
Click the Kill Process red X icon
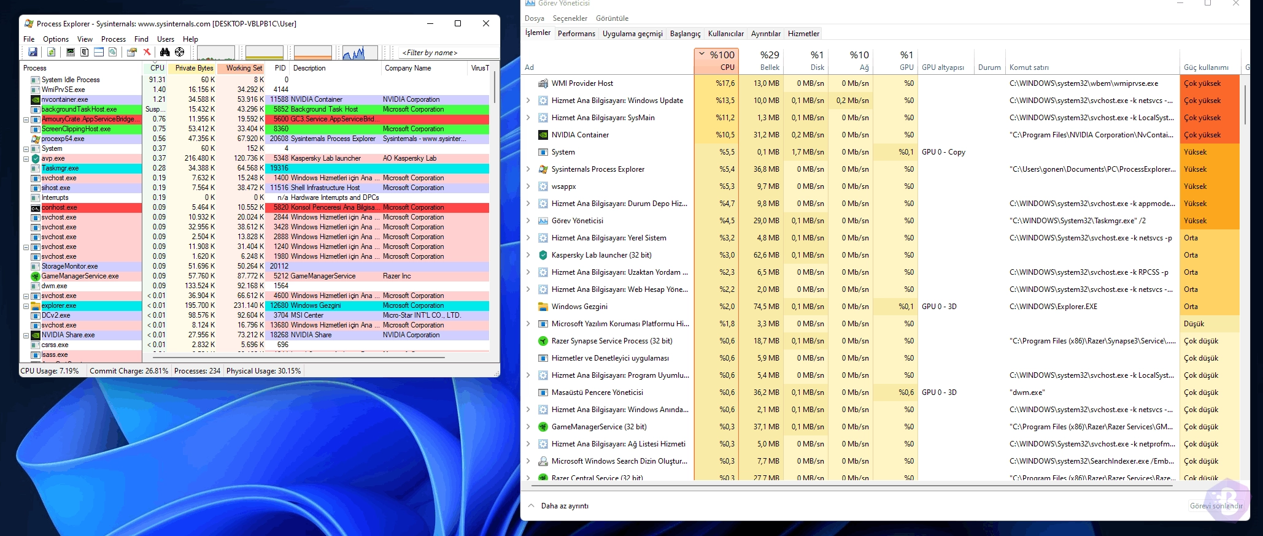147,53
